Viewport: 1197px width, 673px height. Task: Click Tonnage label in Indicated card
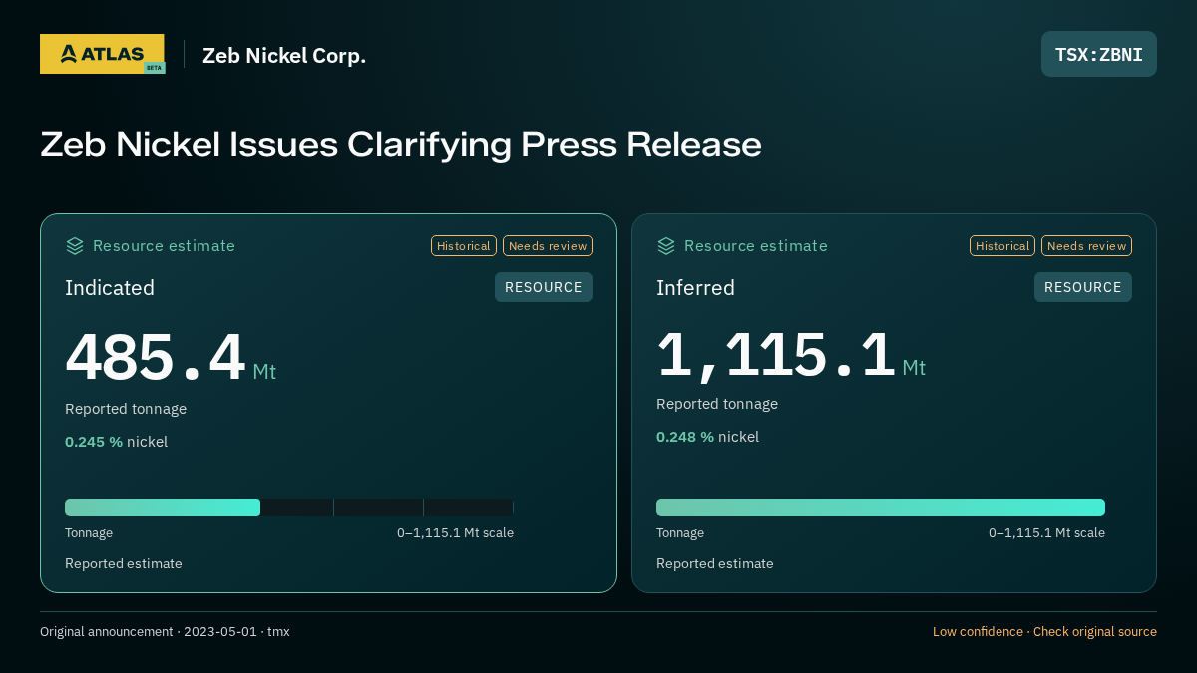pyautogui.click(x=89, y=533)
